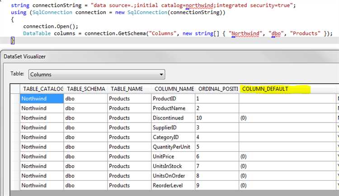Select the row header of ProductID row

pos(15,99)
